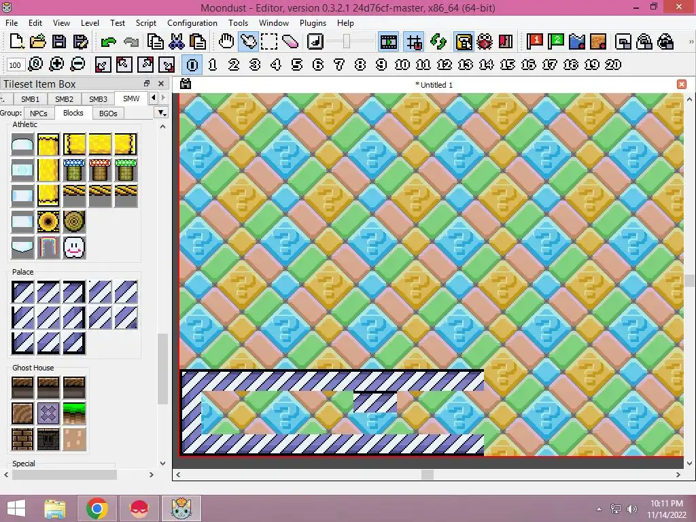The image size is (696, 522).
Task: Close the Untitled 1 level tab
Action: click(x=682, y=84)
